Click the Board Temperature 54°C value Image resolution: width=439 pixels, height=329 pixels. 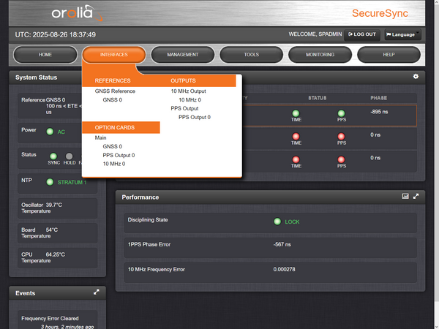tap(52, 230)
